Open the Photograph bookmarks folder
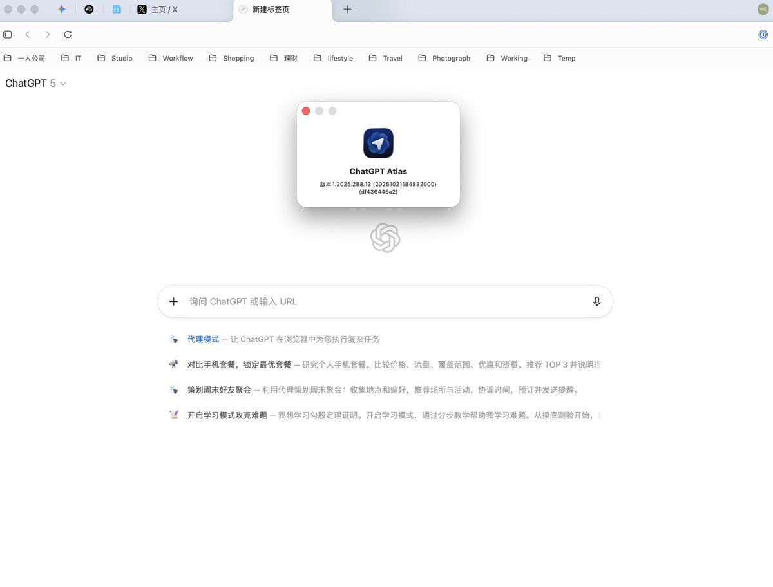The image size is (773, 587). pos(444,58)
